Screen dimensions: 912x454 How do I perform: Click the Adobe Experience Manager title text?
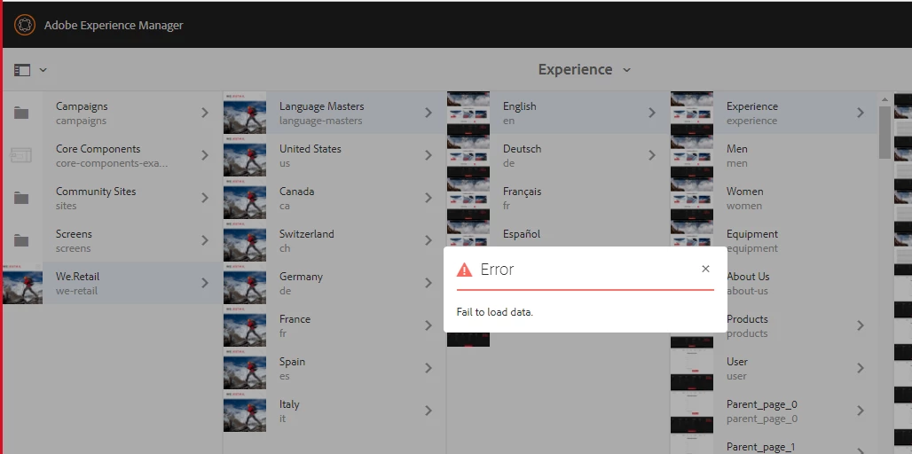(114, 25)
